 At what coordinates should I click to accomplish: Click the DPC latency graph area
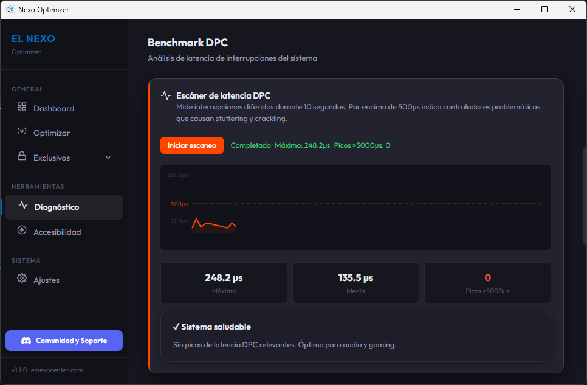click(355, 207)
